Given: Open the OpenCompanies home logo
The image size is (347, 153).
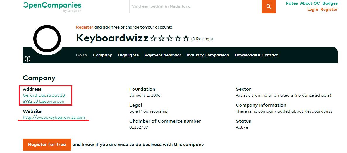Looking at the screenshot, I should 52,6.
